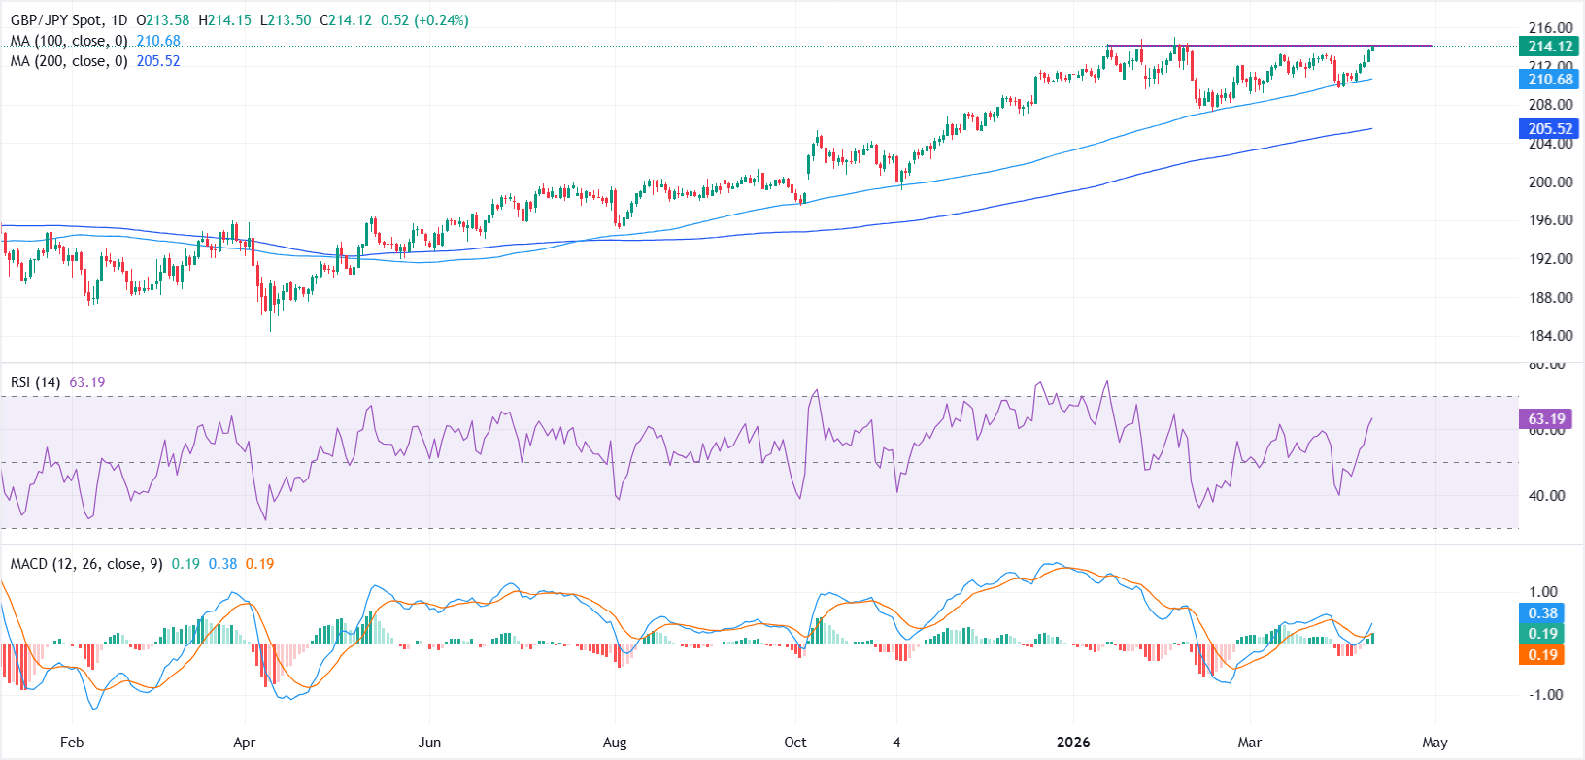Click the 200.00 price axis label
This screenshot has width=1585, height=760.
[1550, 182]
